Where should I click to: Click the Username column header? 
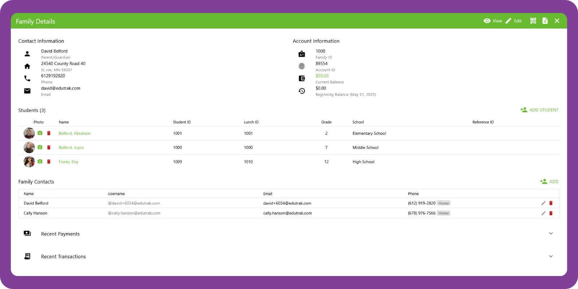(116, 194)
